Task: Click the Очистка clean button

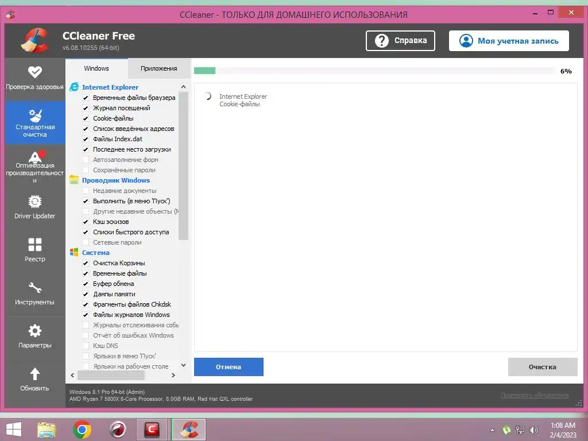Action: (543, 367)
